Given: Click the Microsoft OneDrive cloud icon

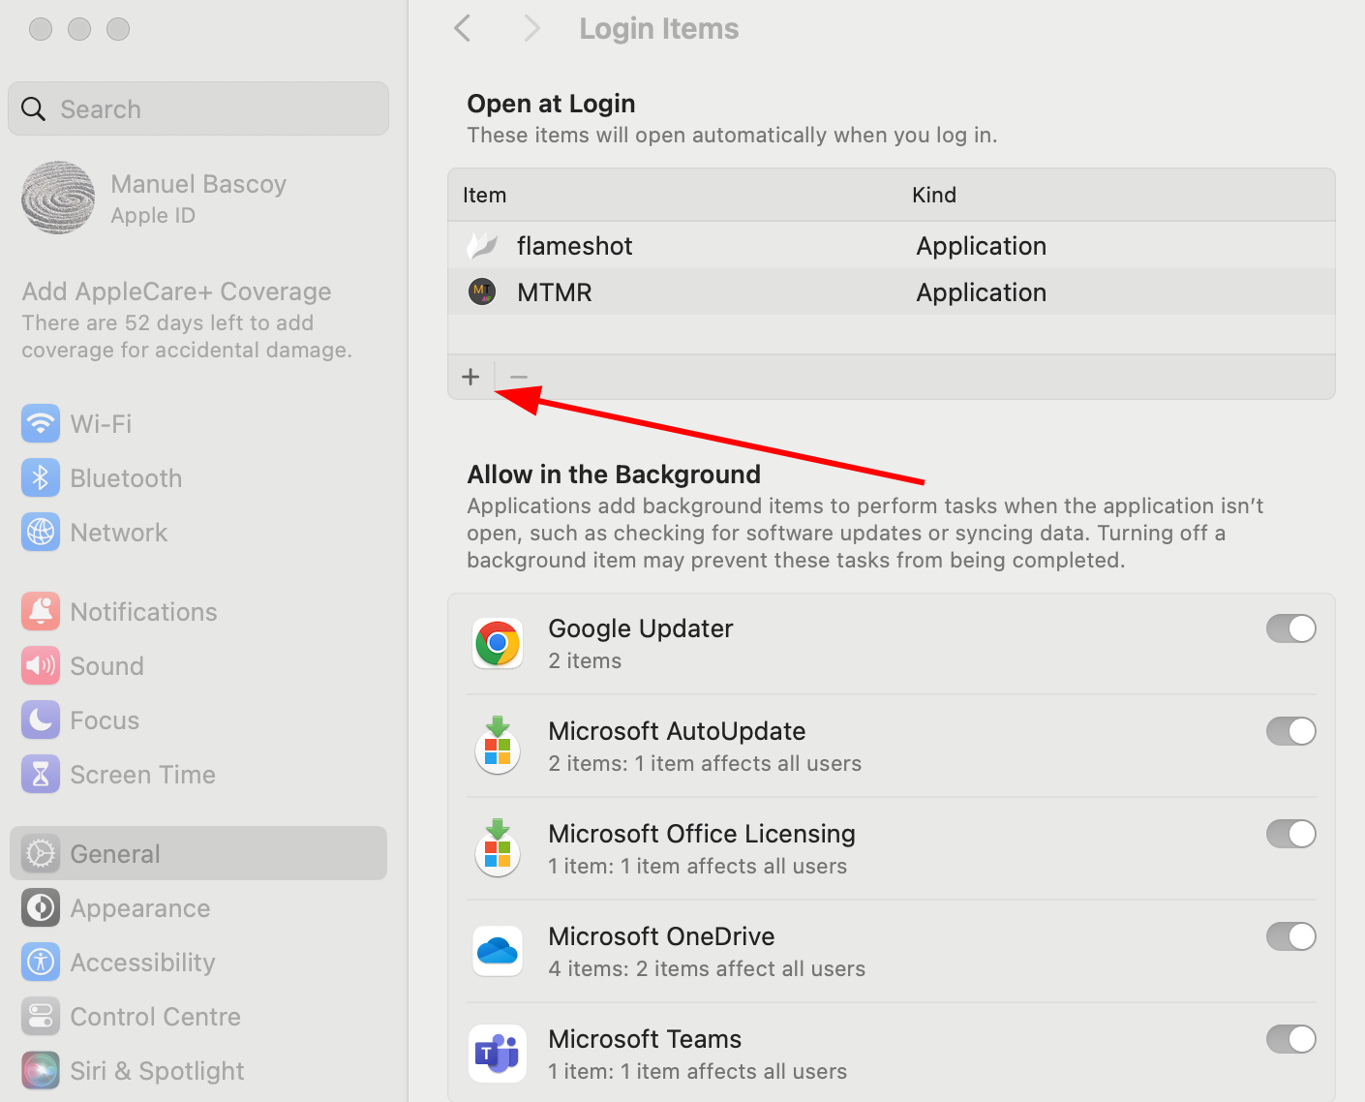Looking at the screenshot, I should point(498,951).
